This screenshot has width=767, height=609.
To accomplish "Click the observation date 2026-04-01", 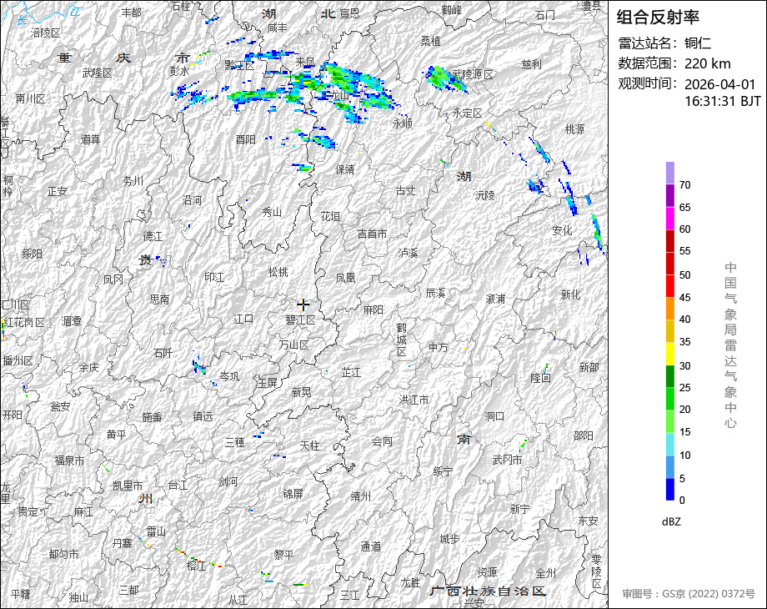I will pyautogui.click(x=720, y=84).
